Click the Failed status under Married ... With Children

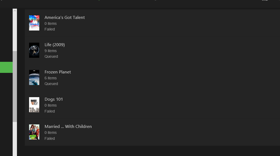(x=50, y=138)
